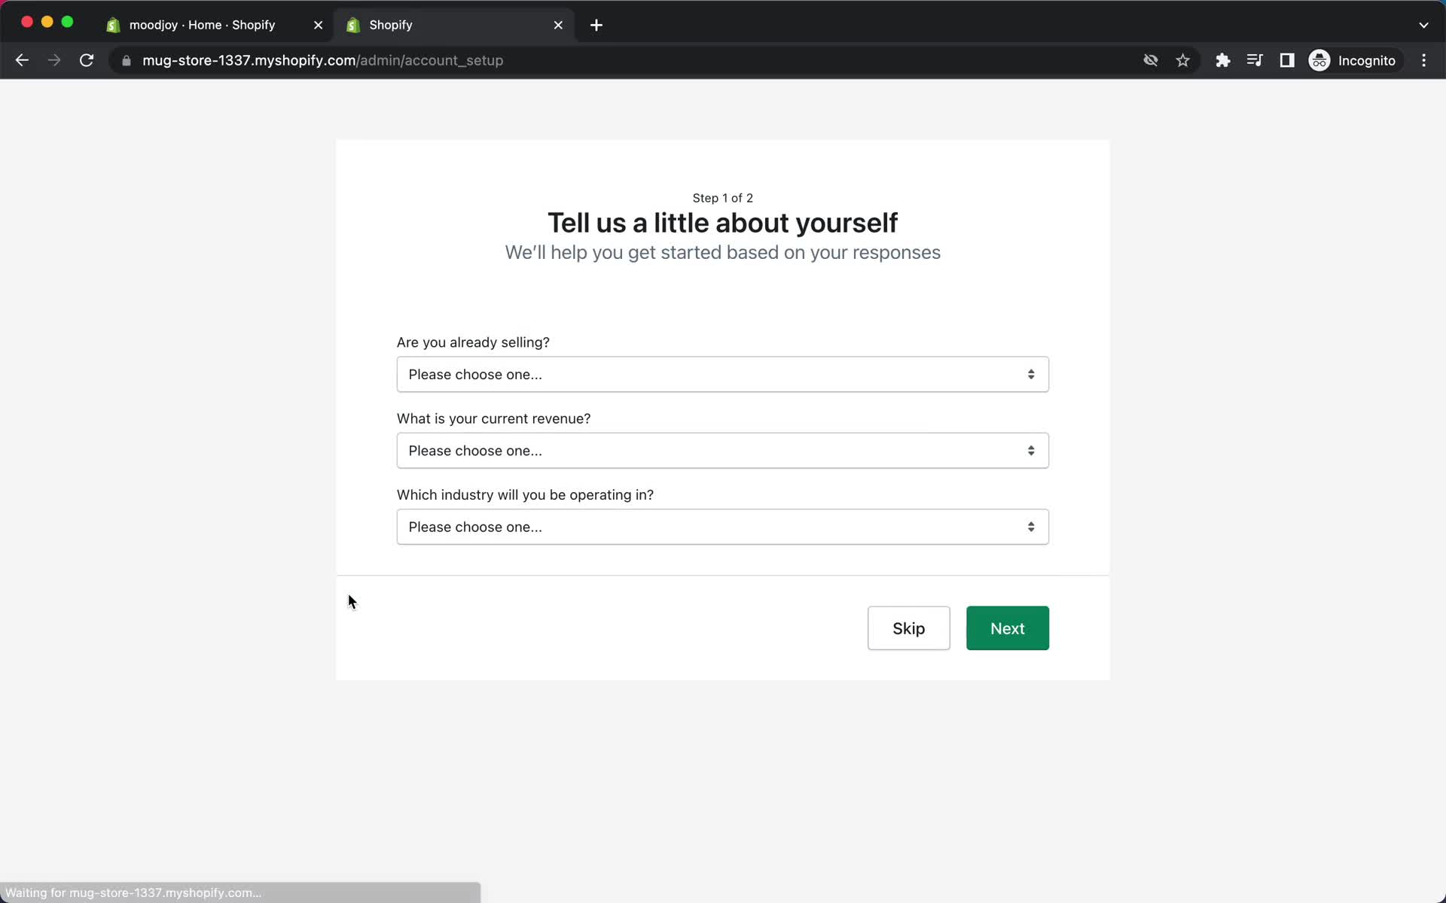Image resolution: width=1446 pixels, height=903 pixels.
Task: Open the Chrome three-dot menu
Action: (1424, 60)
